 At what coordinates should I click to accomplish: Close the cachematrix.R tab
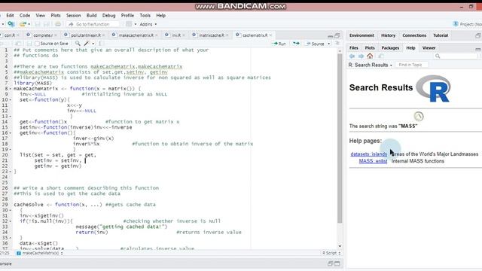(x=270, y=35)
